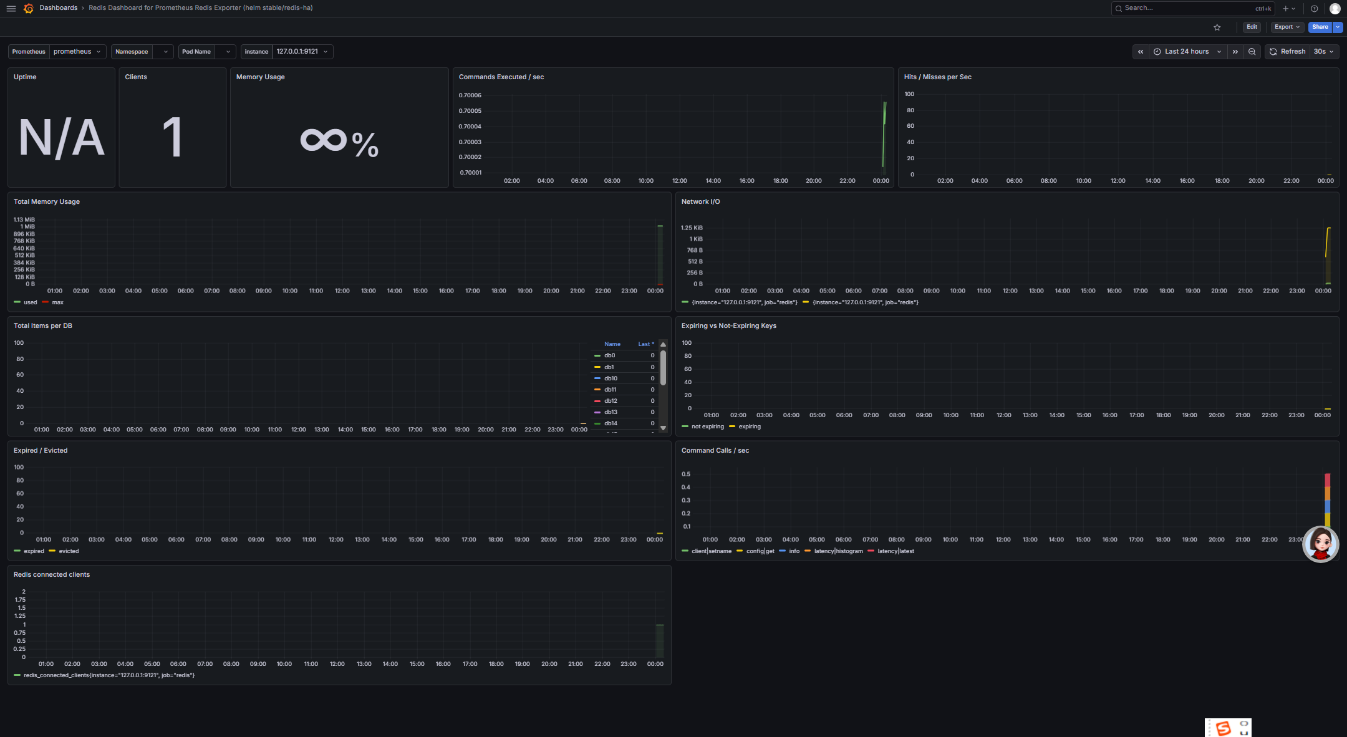This screenshot has width=1347, height=737.
Task: Open the help question-mark icon
Action: point(1314,9)
